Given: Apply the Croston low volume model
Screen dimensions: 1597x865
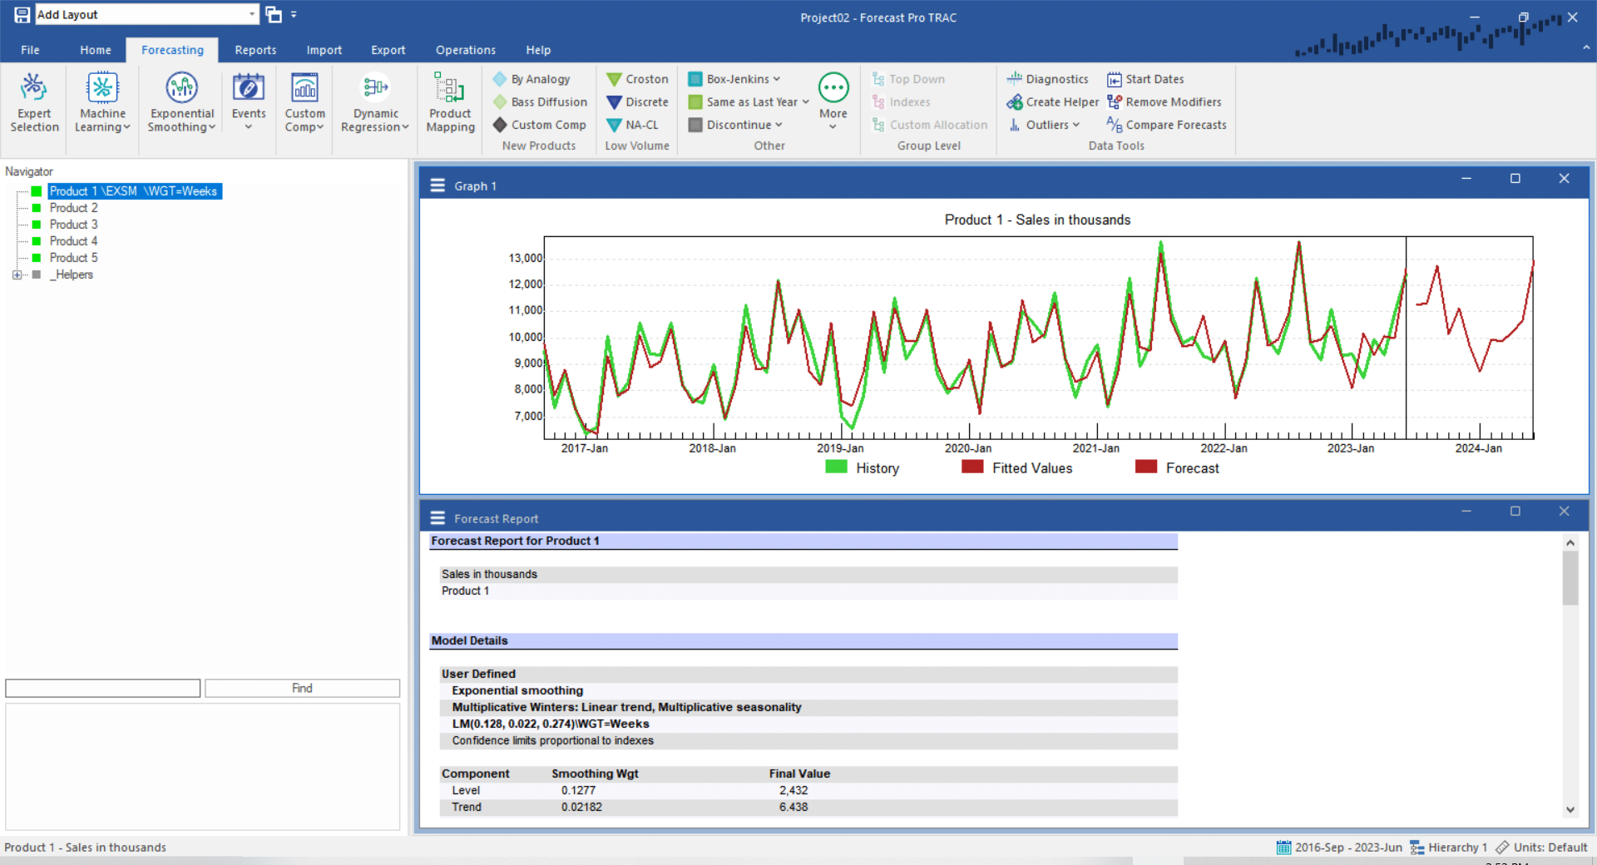Looking at the screenshot, I should 637,78.
